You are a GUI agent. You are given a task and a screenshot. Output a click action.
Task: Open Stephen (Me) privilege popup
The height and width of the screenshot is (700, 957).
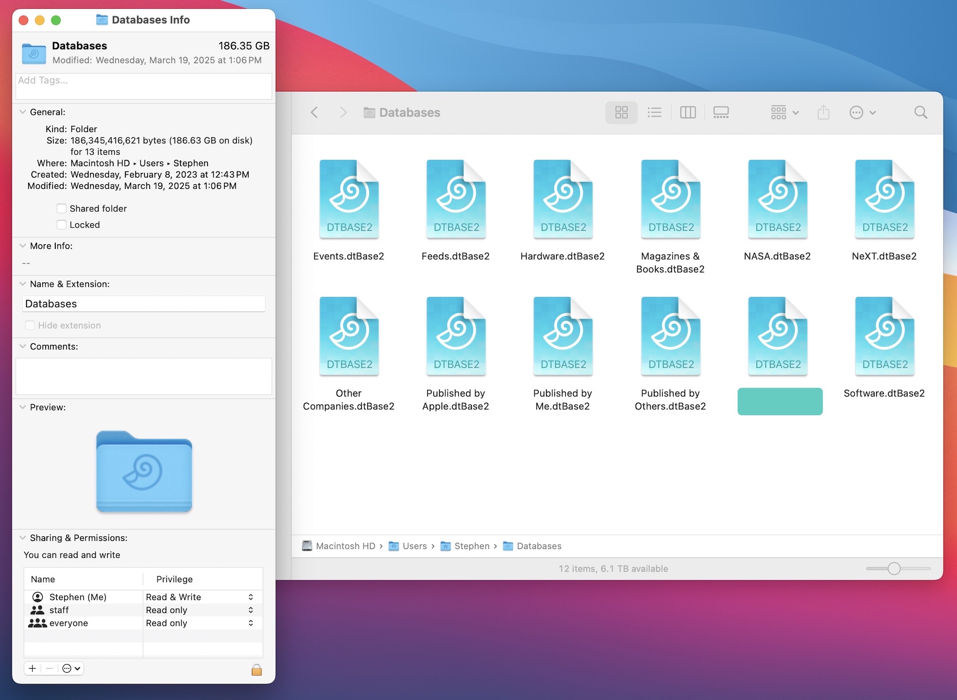tap(251, 597)
